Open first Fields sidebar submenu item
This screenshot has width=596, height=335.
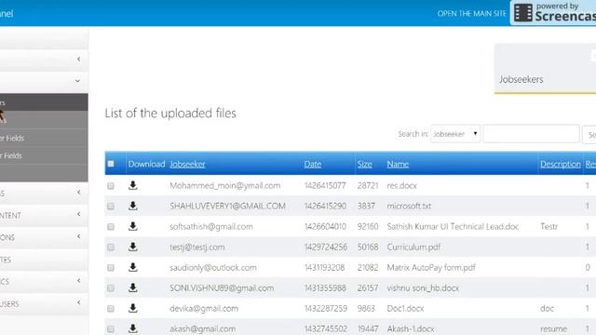coord(44,139)
